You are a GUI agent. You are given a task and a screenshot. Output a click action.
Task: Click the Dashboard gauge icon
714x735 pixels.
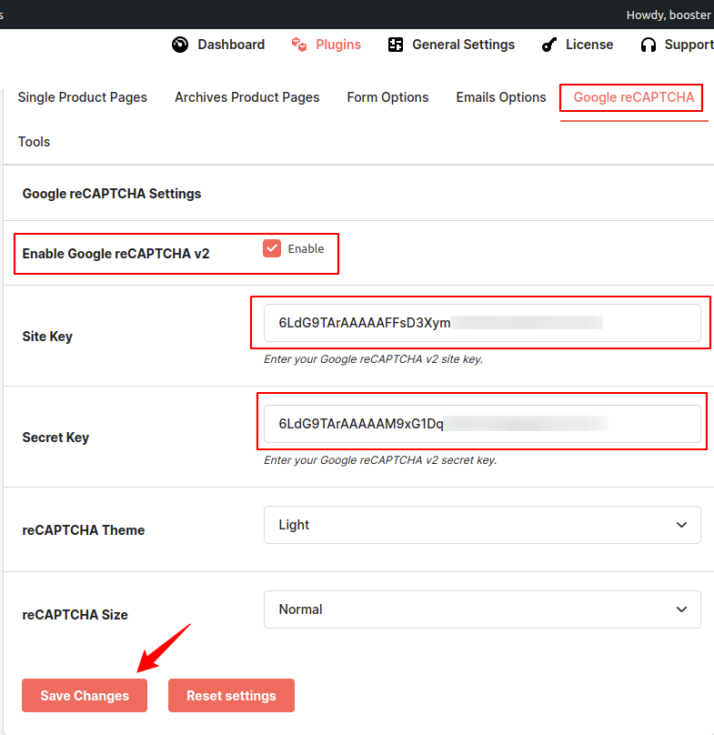(180, 45)
